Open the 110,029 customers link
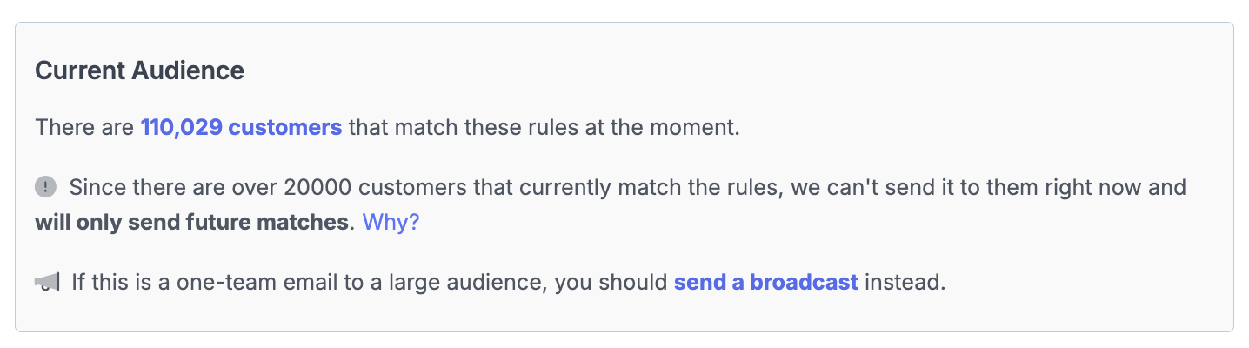 coord(241,128)
